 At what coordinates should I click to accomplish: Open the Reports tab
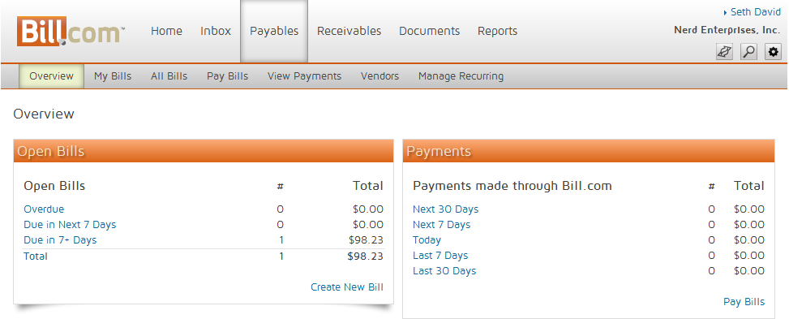(497, 31)
